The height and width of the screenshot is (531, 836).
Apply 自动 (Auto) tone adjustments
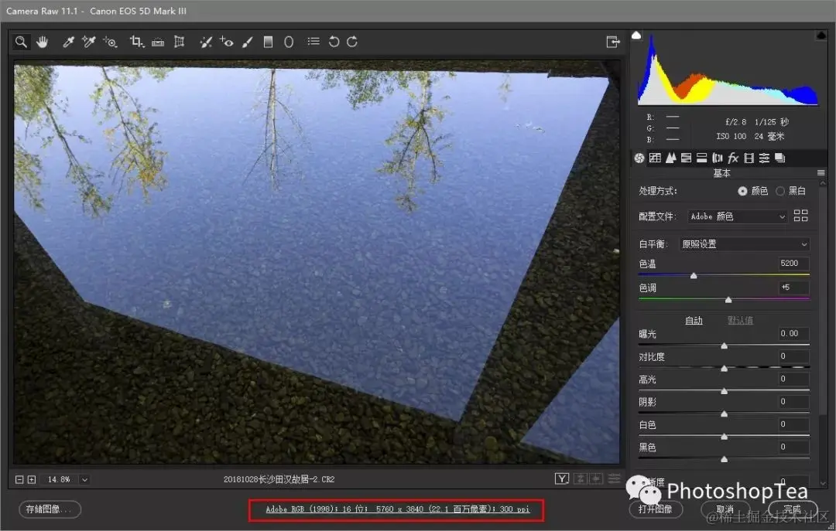coord(694,320)
